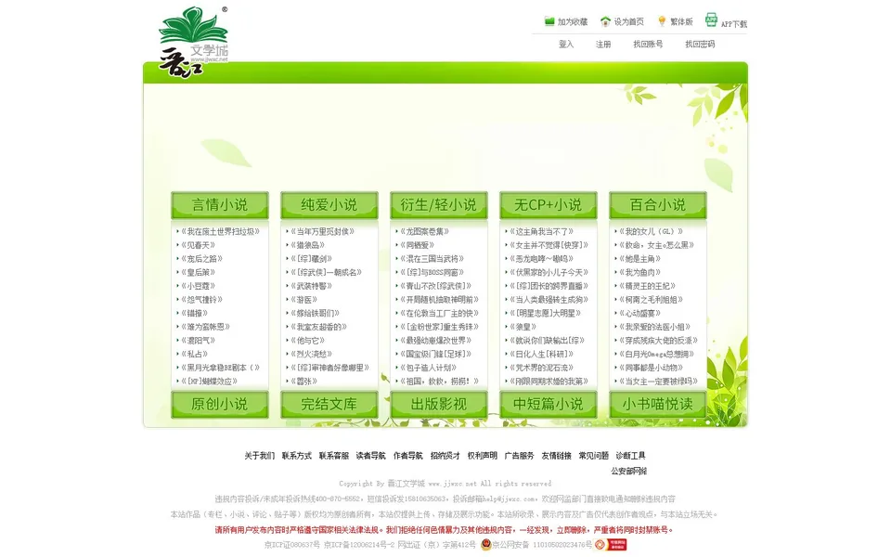Click 找回账号 link
891x557 pixels.
pos(648,44)
